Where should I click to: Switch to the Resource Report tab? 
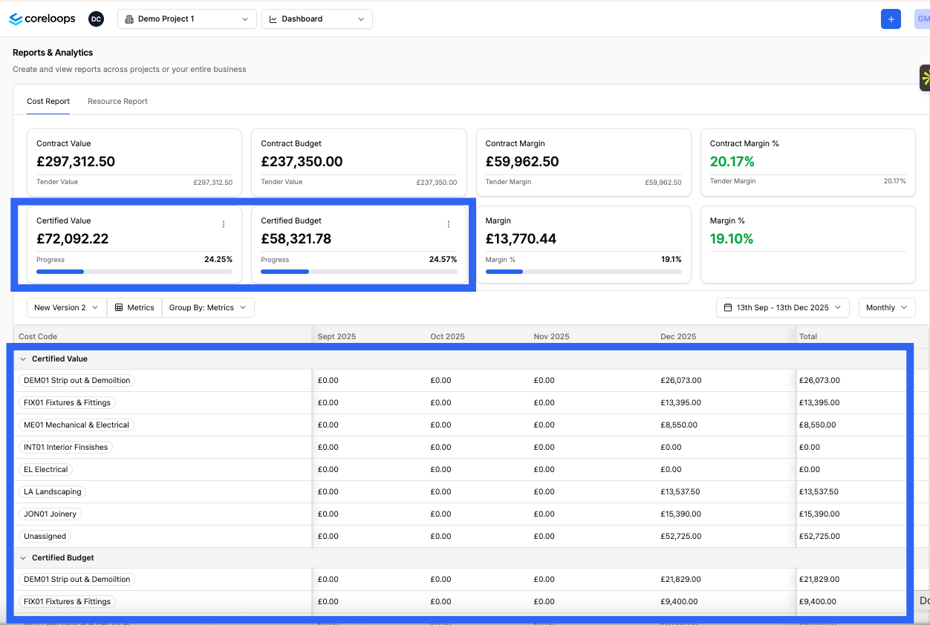[117, 102]
